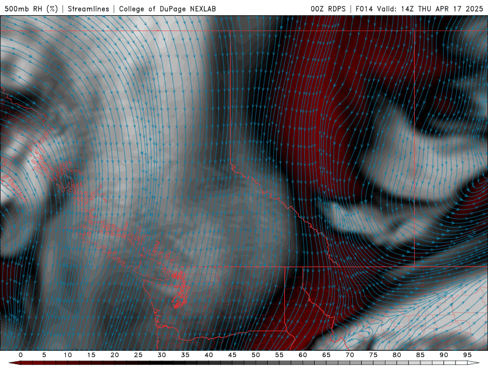The height and width of the screenshot is (366, 488).
Task: Click the '65' value on the color scale
Action: point(326,355)
